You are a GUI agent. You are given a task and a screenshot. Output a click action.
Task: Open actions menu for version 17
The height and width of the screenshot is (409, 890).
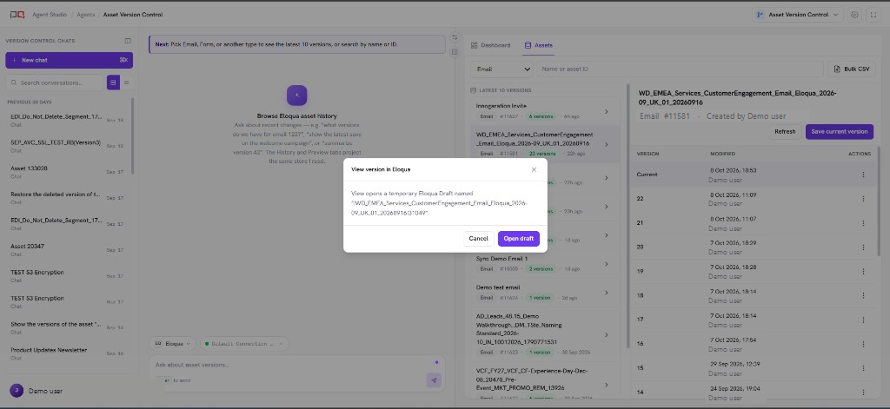click(x=863, y=320)
